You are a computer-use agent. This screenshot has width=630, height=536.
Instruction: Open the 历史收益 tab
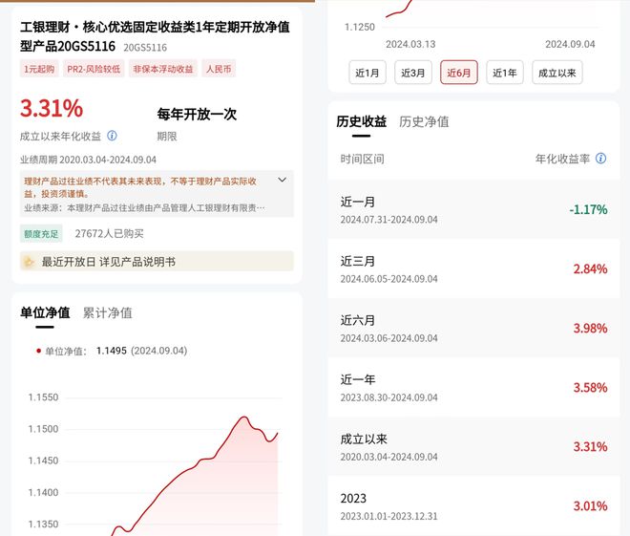tap(361, 121)
